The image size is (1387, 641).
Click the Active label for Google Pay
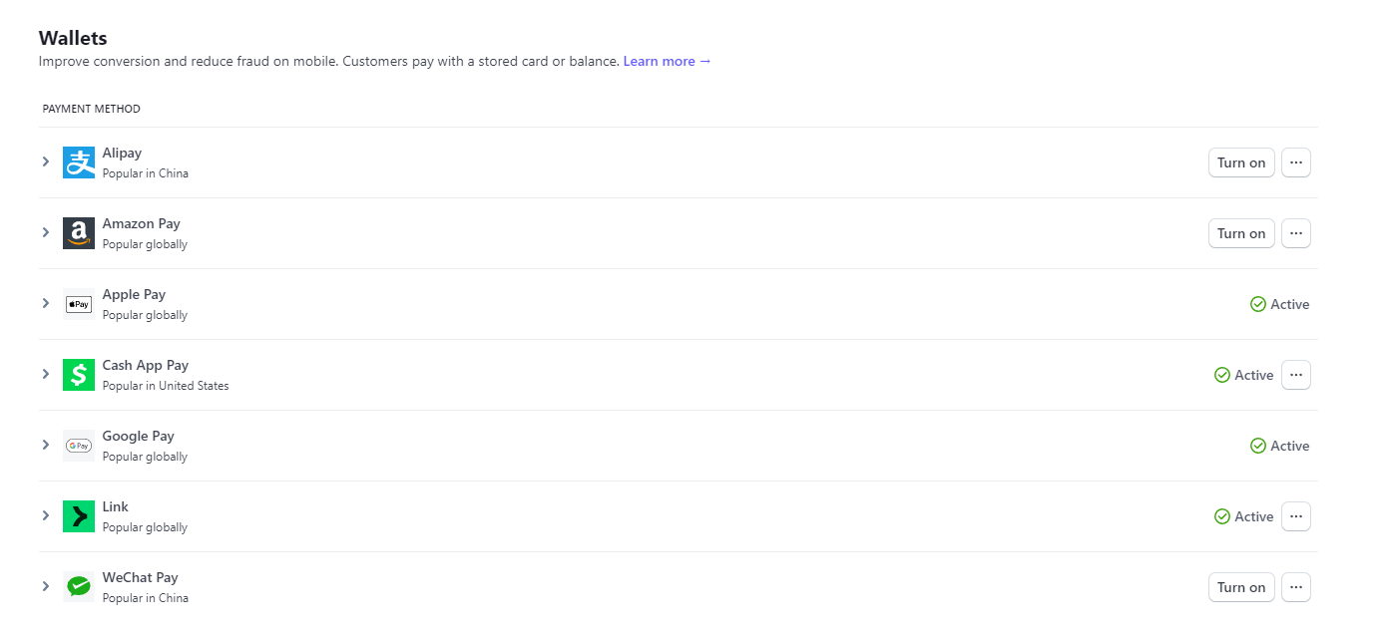pyautogui.click(x=1290, y=446)
